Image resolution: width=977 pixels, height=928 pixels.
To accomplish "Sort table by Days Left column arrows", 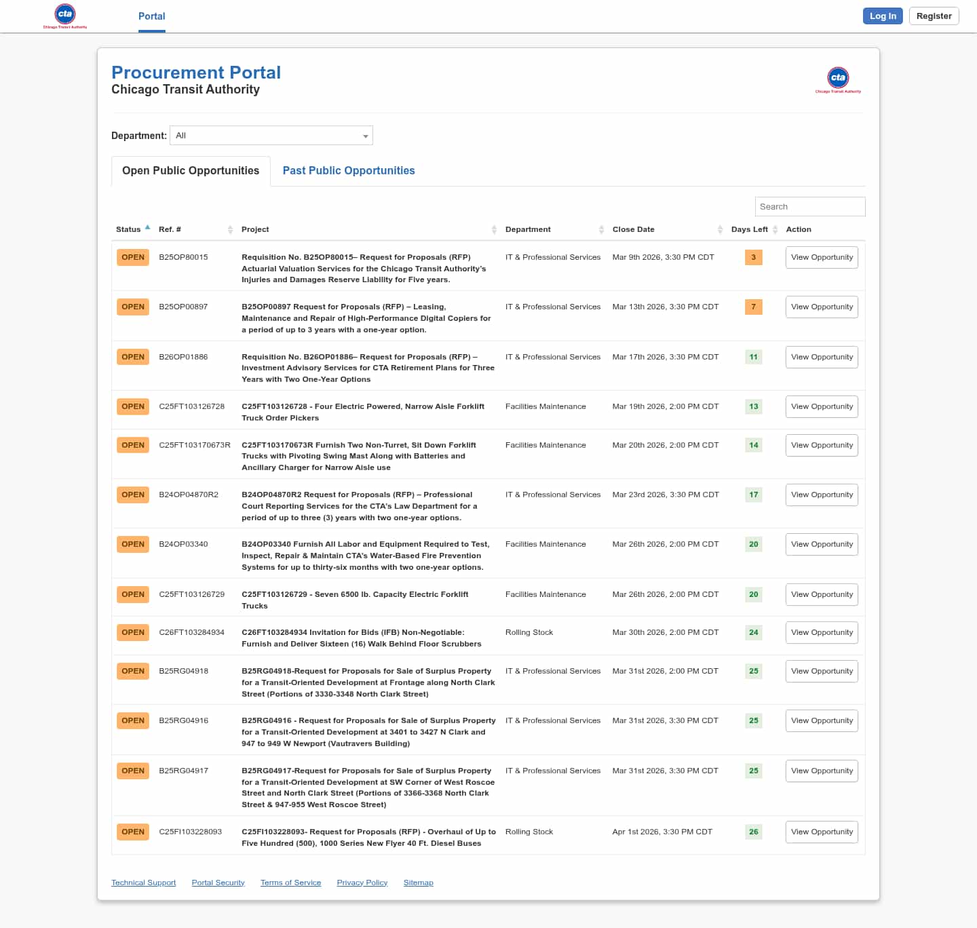I will click(x=775, y=230).
